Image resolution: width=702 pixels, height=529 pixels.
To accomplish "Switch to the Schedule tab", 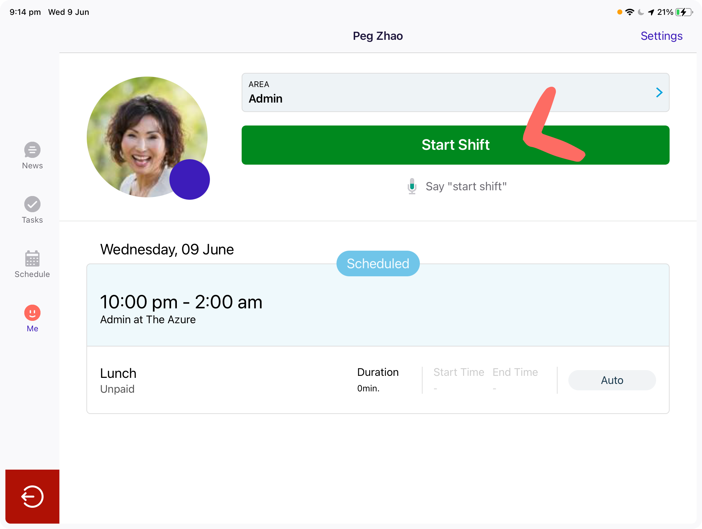I will pyautogui.click(x=32, y=264).
